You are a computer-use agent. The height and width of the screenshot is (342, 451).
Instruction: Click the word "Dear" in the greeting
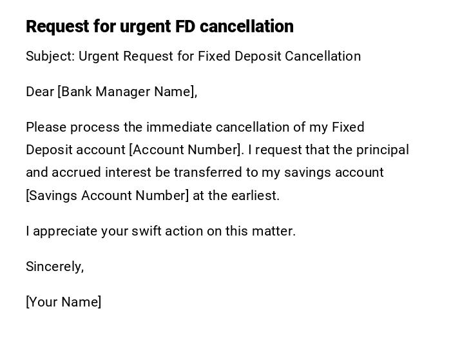click(x=40, y=92)
